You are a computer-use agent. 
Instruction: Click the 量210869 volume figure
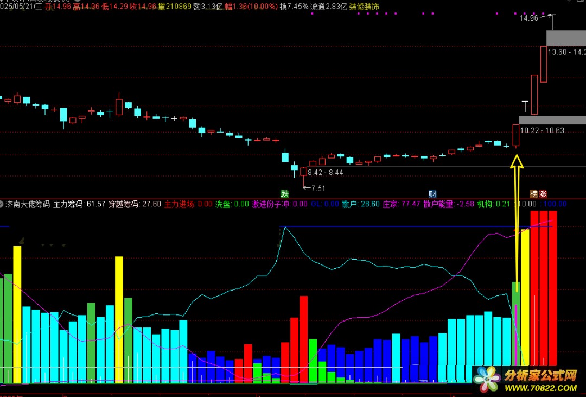[x=175, y=7]
